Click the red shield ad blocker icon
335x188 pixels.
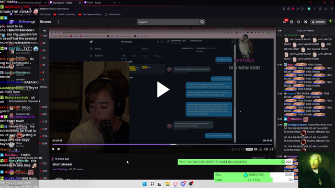pos(293,9)
